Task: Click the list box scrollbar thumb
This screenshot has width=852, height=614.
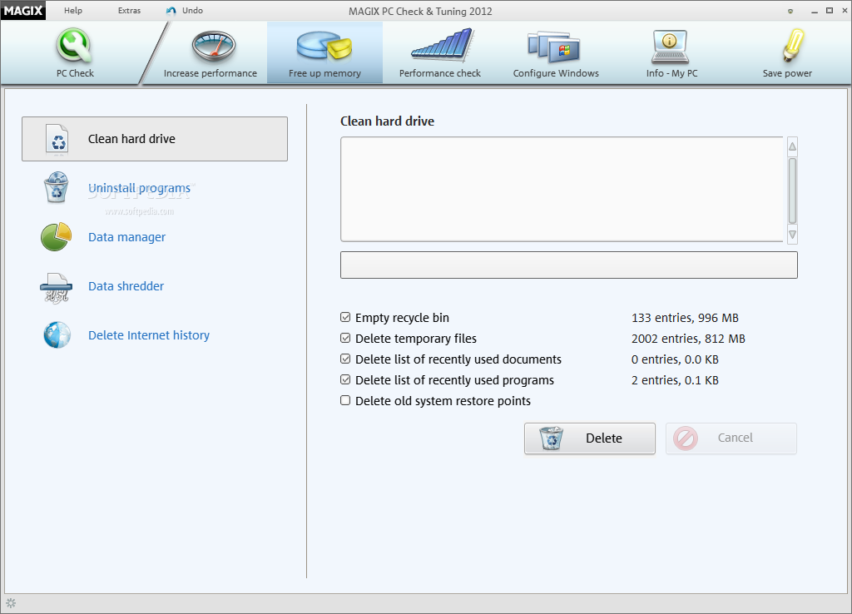Action: pyautogui.click(x=792, y=191)
